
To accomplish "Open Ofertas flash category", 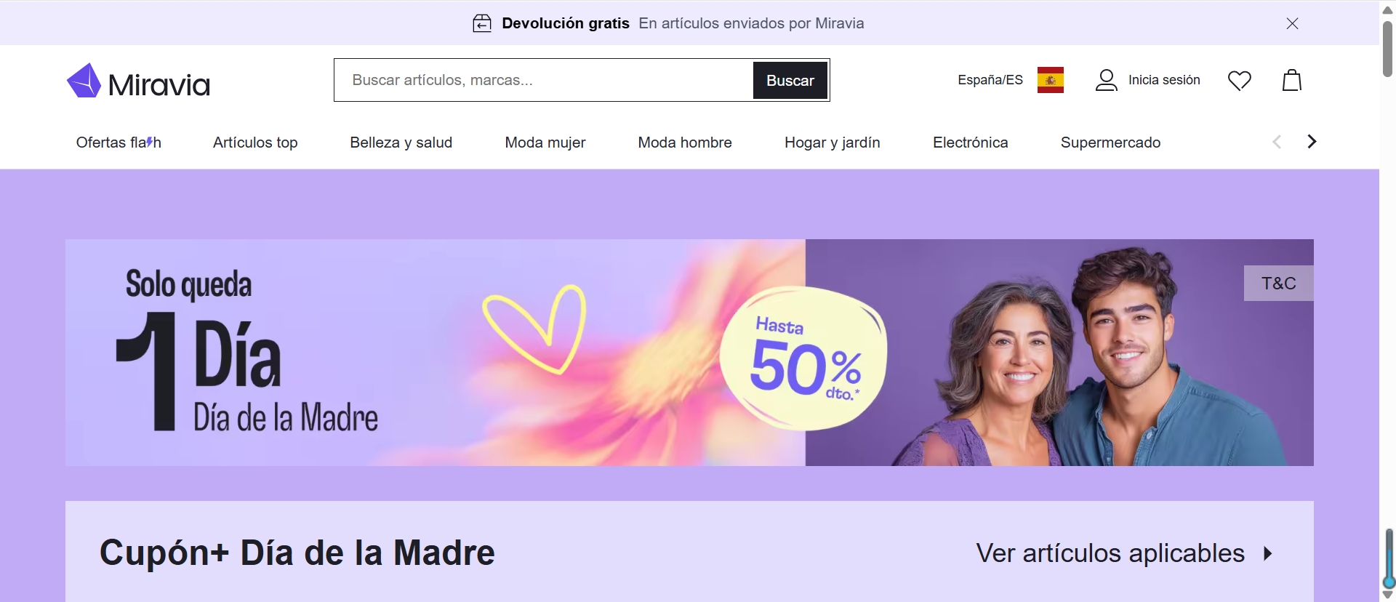I will (119, 143).
